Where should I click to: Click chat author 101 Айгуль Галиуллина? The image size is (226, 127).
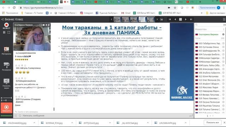coord(28,68)
